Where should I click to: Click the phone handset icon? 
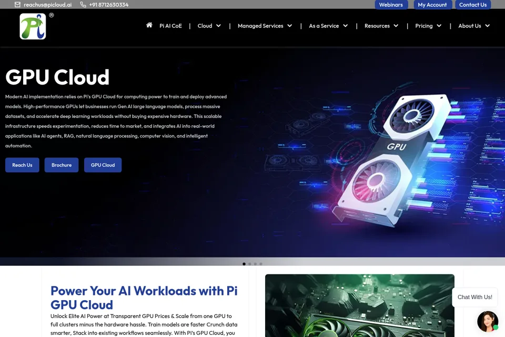(x=83, y=5)
